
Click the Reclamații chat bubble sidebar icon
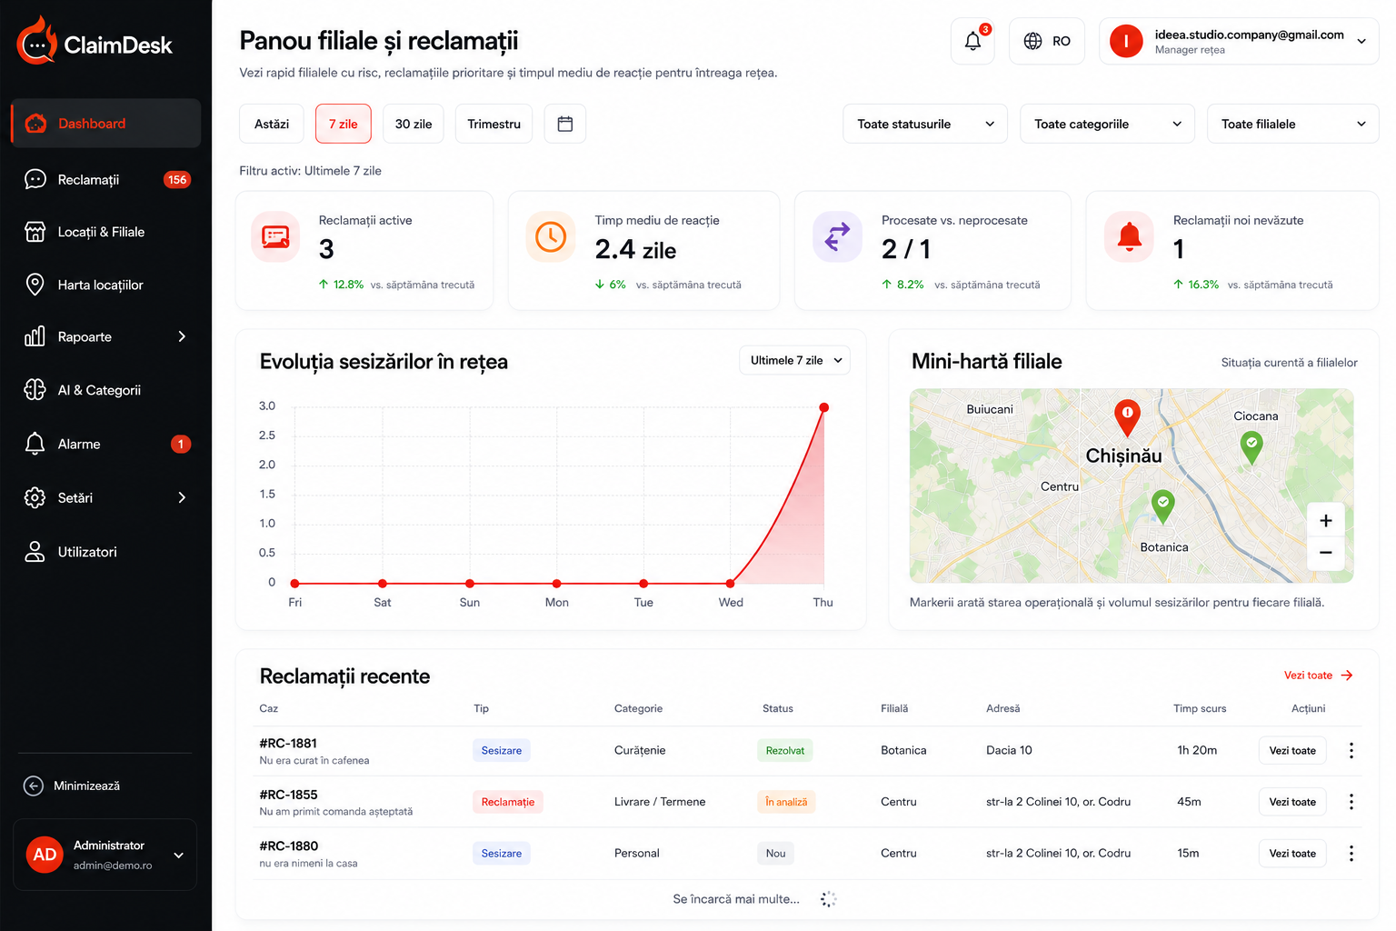(35, 179)
